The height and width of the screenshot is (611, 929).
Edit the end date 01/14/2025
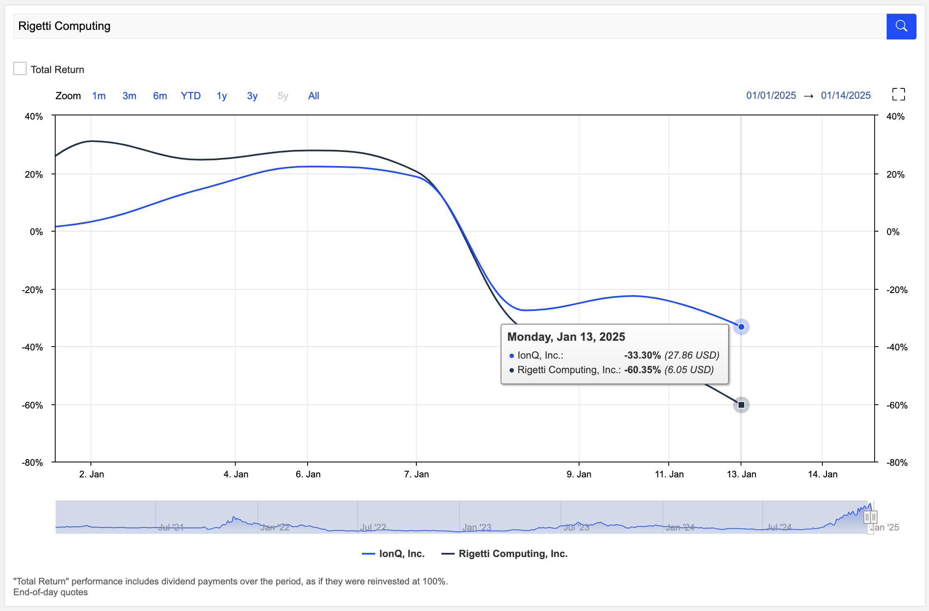(x=846, y=95)
